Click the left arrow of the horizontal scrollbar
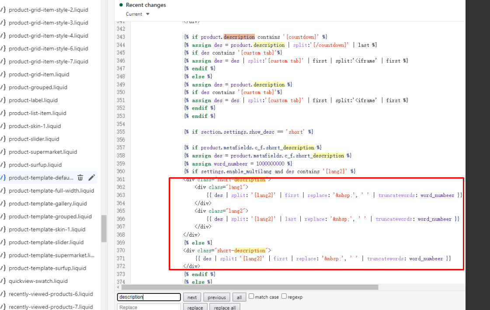Viewport: 490px width, 310px height. (x=118, y=287)
